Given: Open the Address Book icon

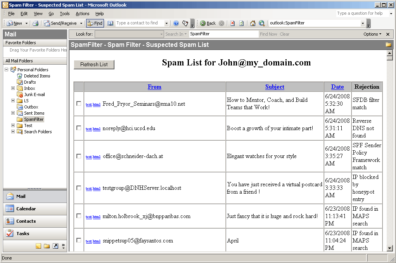Looking at the screenshot, I should click(x=111, y=23).
